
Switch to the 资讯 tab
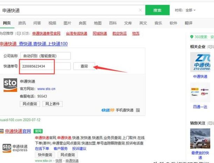22,23
